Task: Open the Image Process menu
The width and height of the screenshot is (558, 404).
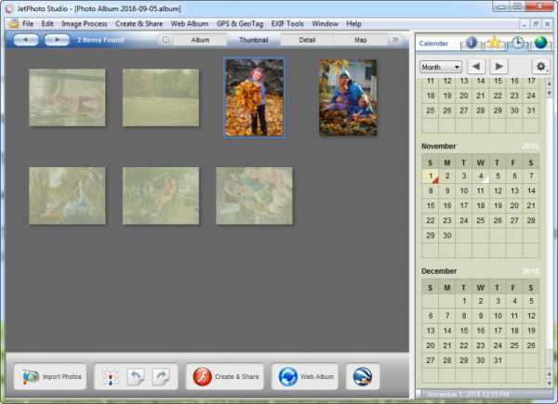Action: (x=85, y=24)
